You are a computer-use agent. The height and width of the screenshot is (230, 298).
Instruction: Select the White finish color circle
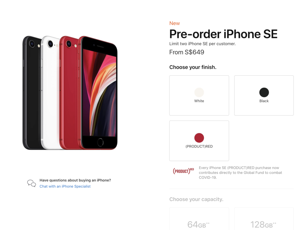[x=199, y=92]
